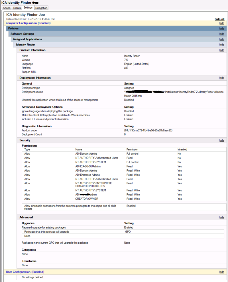Collapse the Policies section
This screenshot has width=228, height=282.
(222, 28)
